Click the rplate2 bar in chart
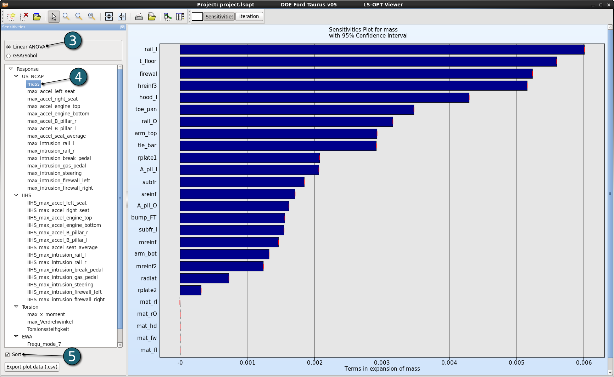This screenshot has height=377, width=614. 190,290
